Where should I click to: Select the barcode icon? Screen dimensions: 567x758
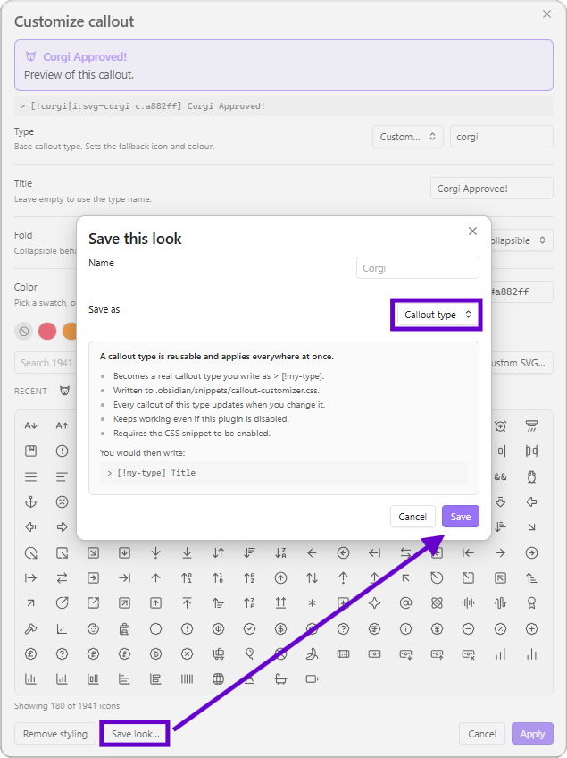coord(187,679)
